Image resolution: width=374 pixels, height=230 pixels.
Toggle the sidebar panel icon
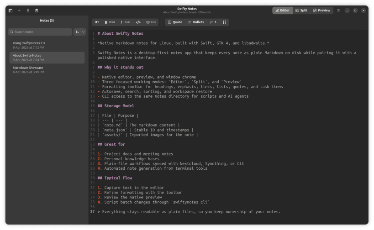(x=11, y=10)
